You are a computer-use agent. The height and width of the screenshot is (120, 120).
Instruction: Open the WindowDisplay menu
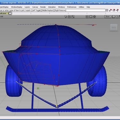pos(17,7)
